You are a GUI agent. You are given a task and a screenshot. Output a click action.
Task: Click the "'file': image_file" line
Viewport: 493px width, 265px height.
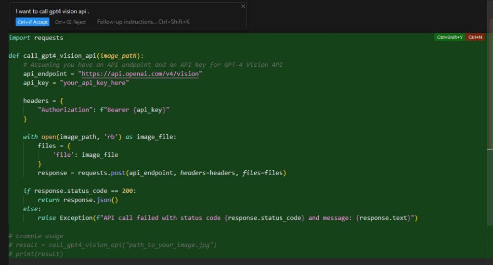tap(86, 155)
